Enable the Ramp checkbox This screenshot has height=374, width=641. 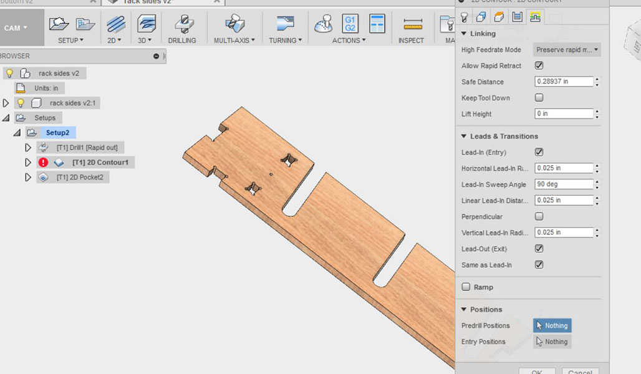coord(466,287)
